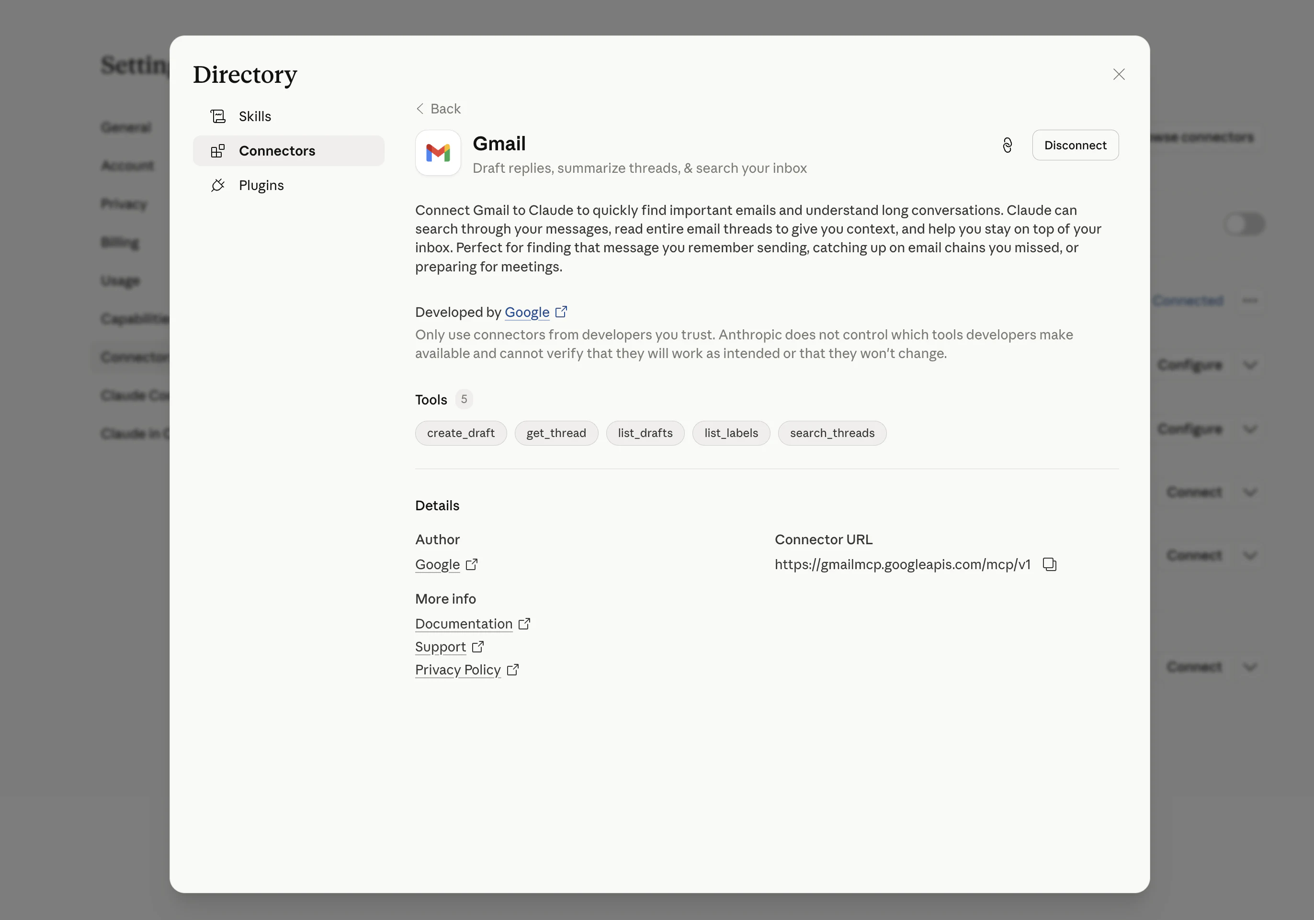Open the Plugins section
This screenshot has width=1314, height=920.
coord(288,185)
